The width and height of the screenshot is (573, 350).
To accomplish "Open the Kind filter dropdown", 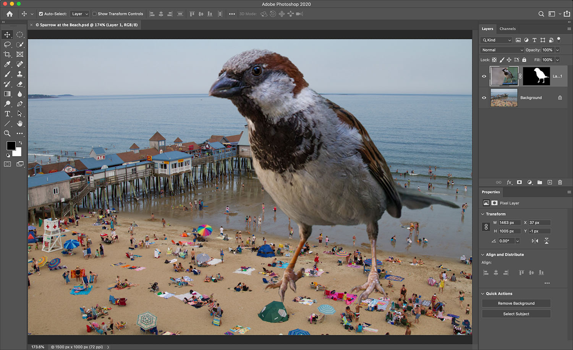I will click(x=496, y=40).
